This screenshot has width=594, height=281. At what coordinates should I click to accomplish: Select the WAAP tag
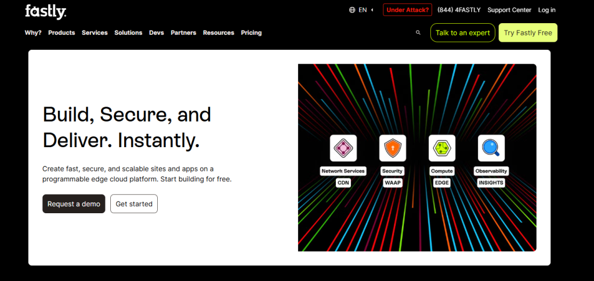point(393,183)
